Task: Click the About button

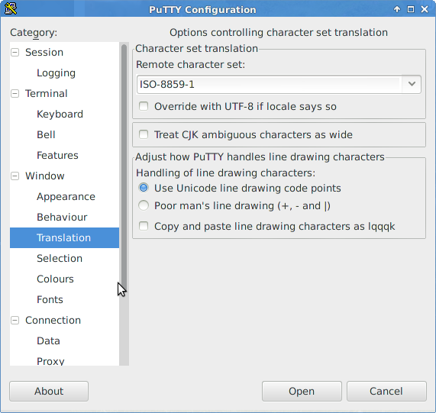Action: coord(49,391)
